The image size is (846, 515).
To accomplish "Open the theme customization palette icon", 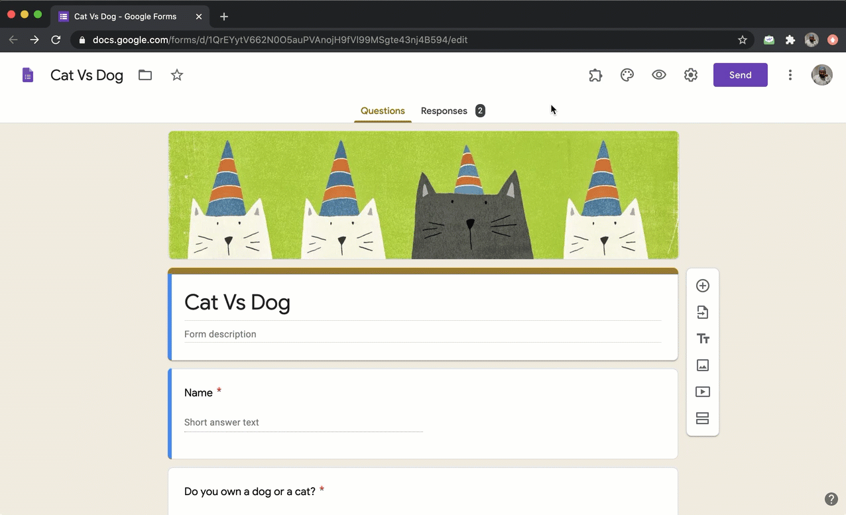I will tap(627, 75).
